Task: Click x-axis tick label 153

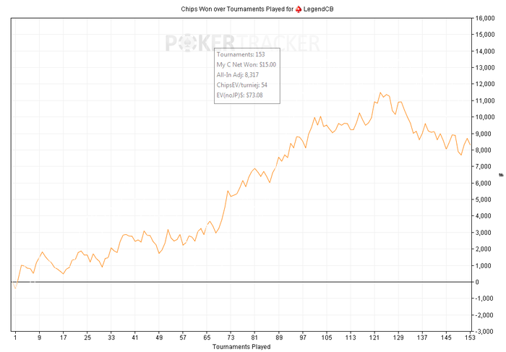Action: pyautogui.click(x=470, y=338)
